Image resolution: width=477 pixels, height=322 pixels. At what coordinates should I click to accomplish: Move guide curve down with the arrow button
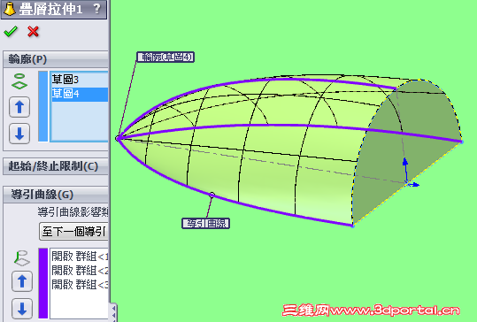pos(22,309)
